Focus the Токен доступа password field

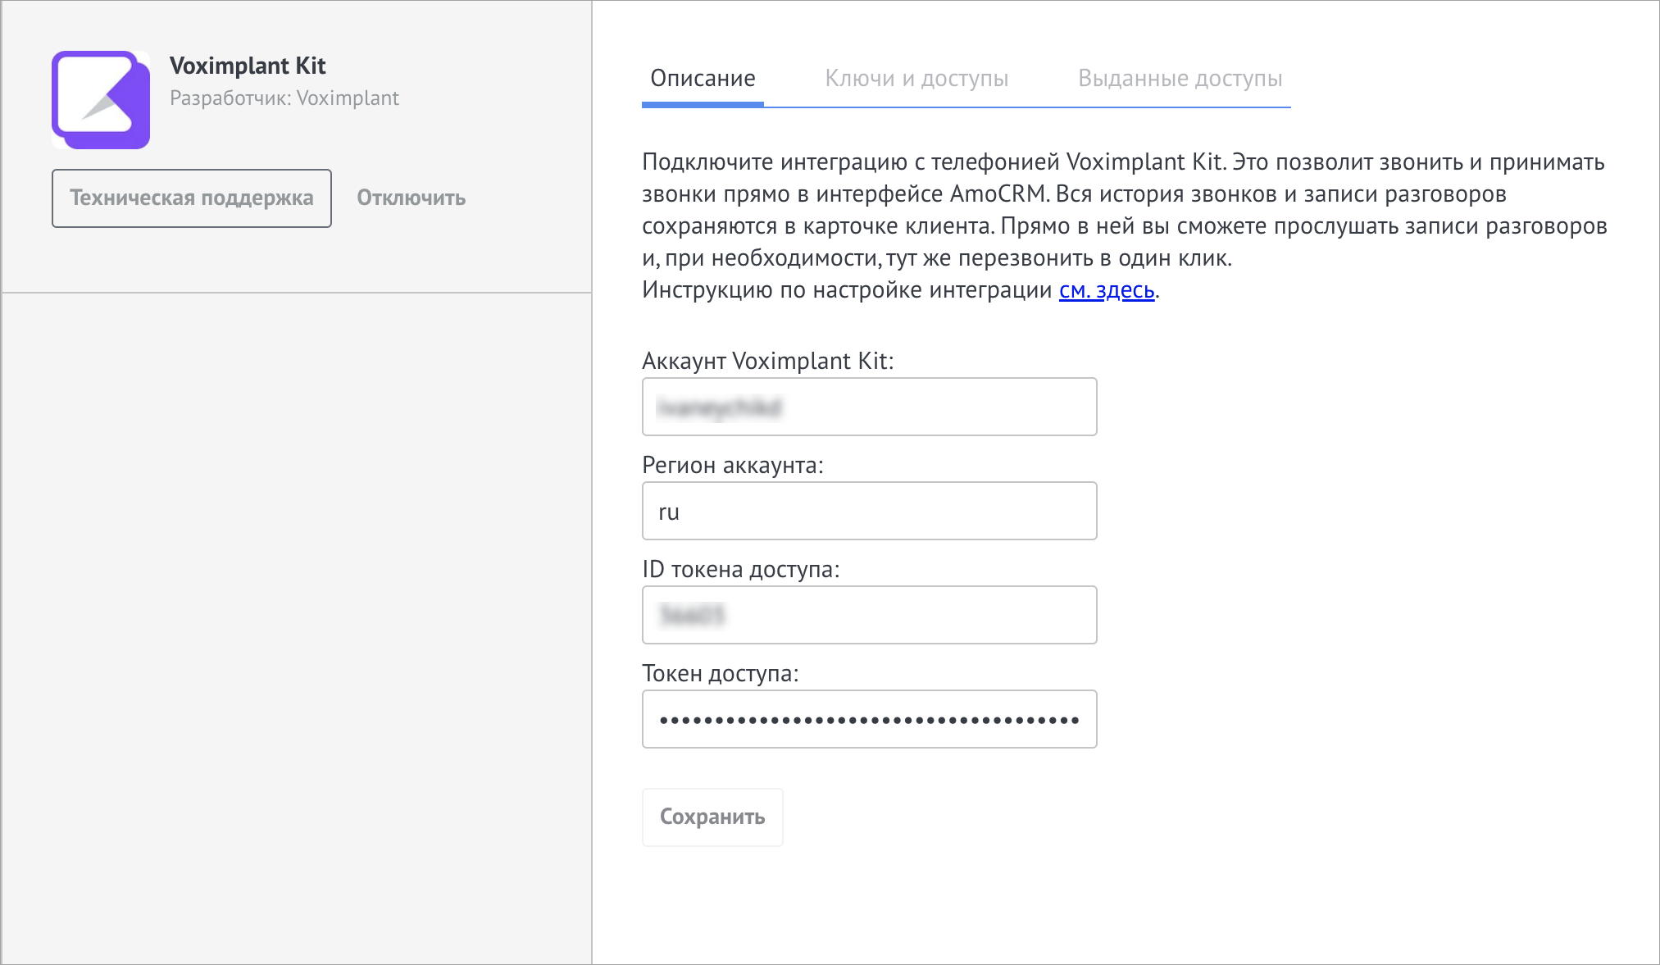870,719
